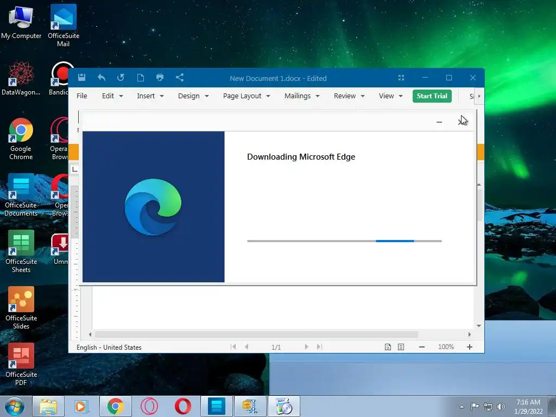Go to previous page arrow
The width and height of the screenshot is (556, 417).
coord(247,347)
